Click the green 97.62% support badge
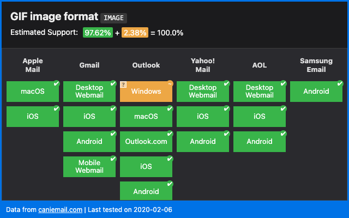349x218 pixels. [x=98, y=33]
